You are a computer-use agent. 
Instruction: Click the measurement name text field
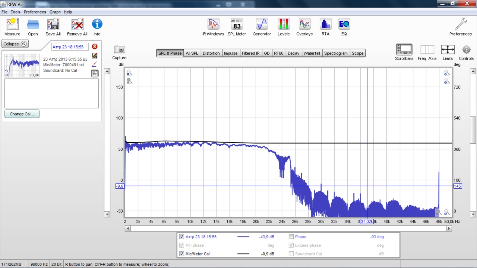coord(70,47)
